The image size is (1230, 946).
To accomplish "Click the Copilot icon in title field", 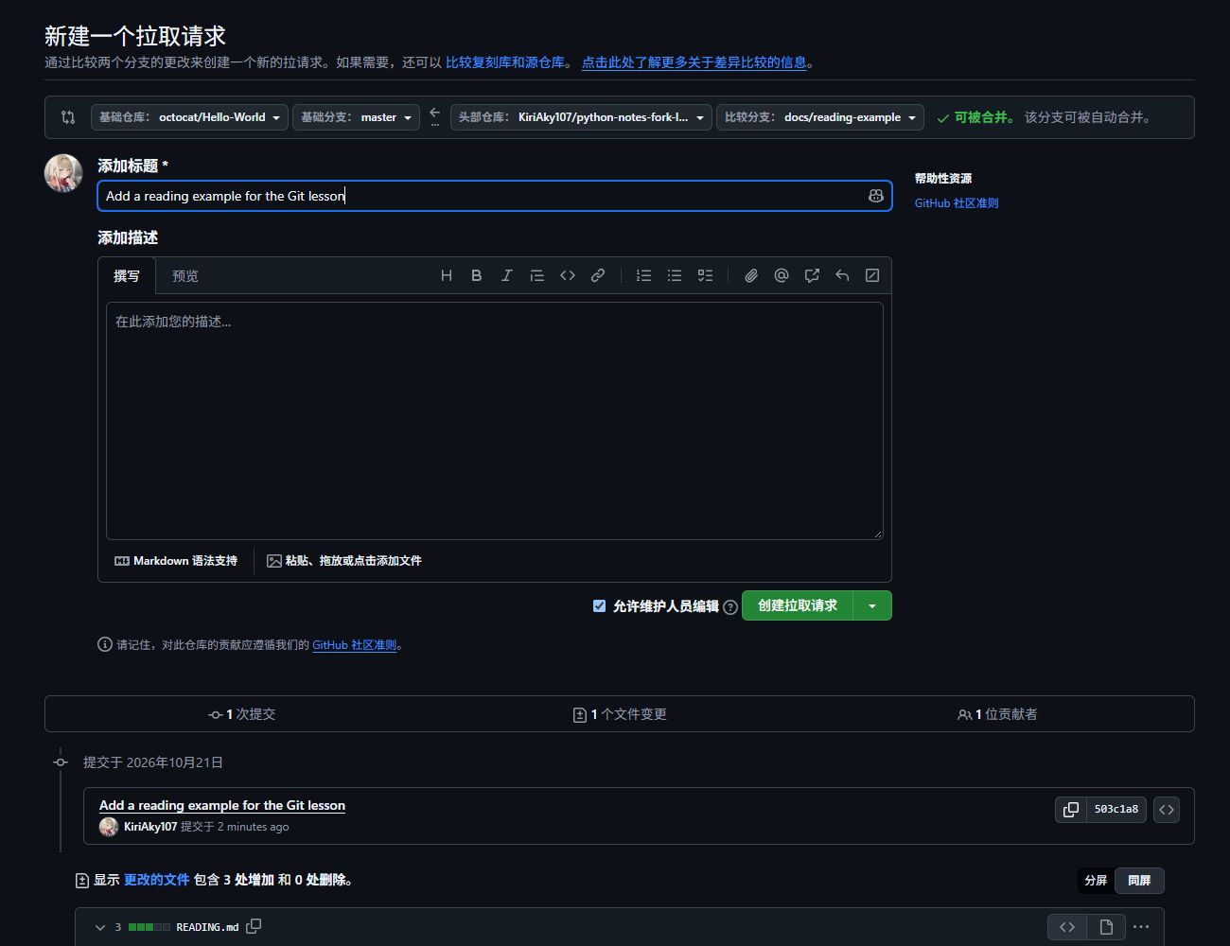I will click(x=876, y=196).
